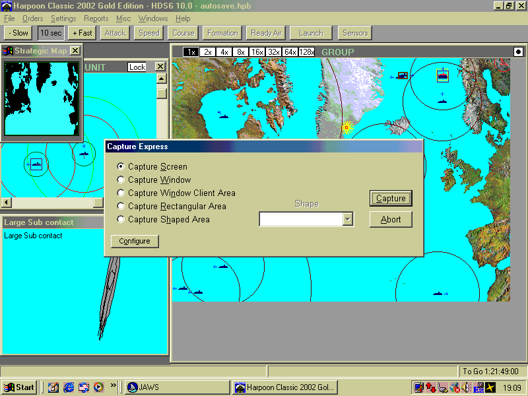Click the yellow starburst marker on Greenland
Viewport: 528px width, 396px height.
pyautogui.click(x=346, y=127)
